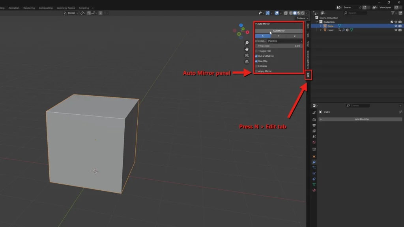Open the Render properties tab icon
The width and height of the screenshot is (404, 227).
[314, 120]
